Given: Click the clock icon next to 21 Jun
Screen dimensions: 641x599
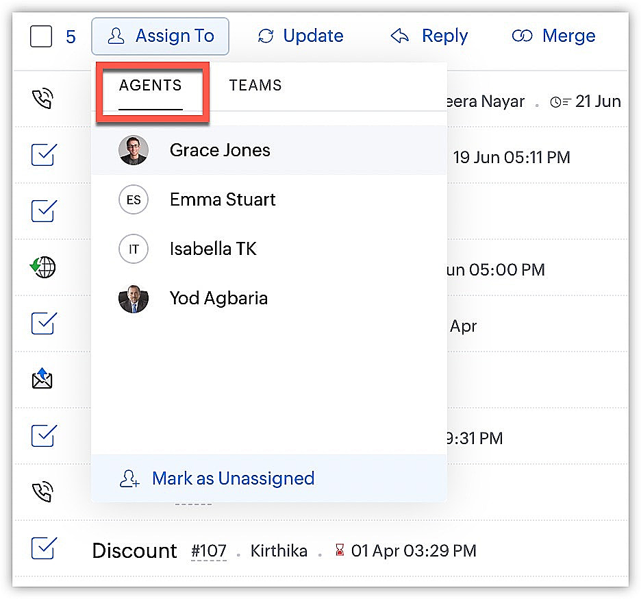Looking at the screenshot, I should coord(560,102).
